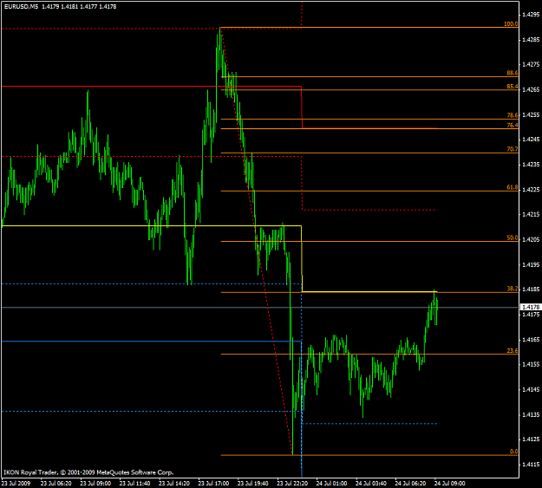Click the 23 Jul 2009 date label
The image size is (542, 488).
point(16,483)
